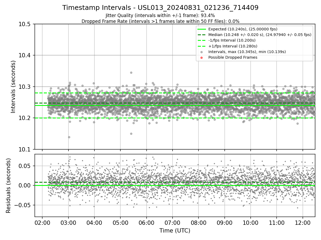Click the 'Dropped Frame Rate' subtitle line showing 0.0%

[x=160, y=21]
